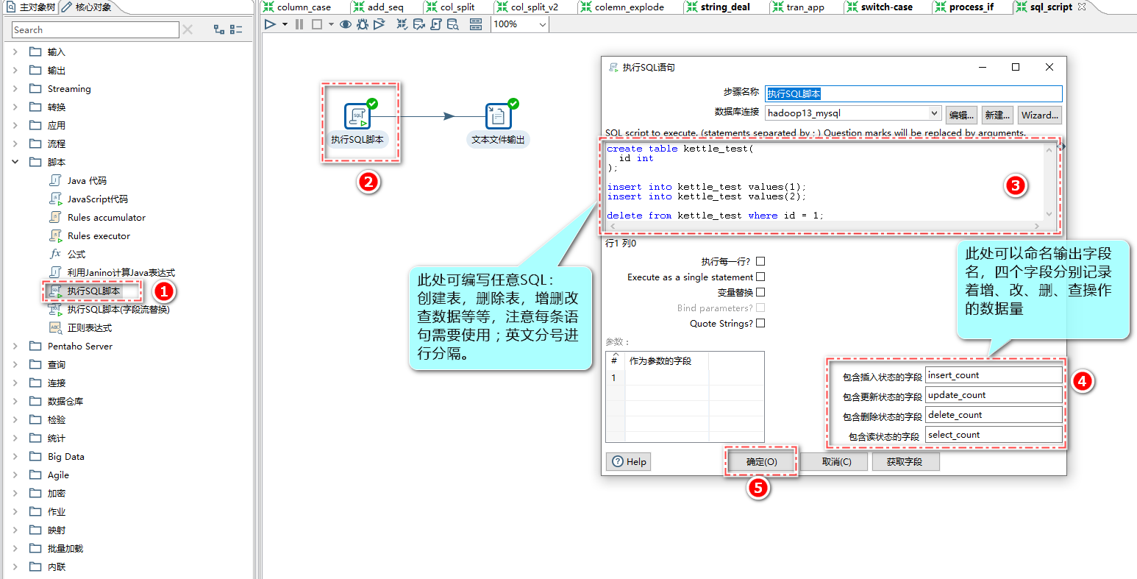The image size is (1137, 579).
Task: Click the 获取字段 button
Action: (x=905, y=462)
